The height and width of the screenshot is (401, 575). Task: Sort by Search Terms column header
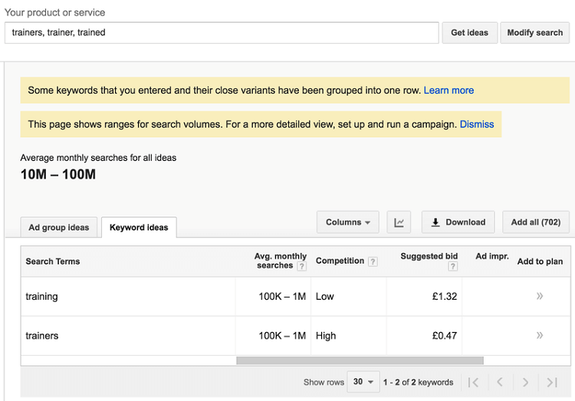click(x=53, y=261)
